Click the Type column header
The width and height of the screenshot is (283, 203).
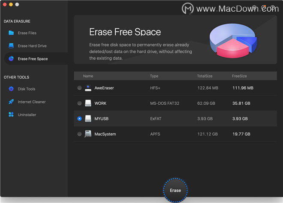tap(154, 76)
